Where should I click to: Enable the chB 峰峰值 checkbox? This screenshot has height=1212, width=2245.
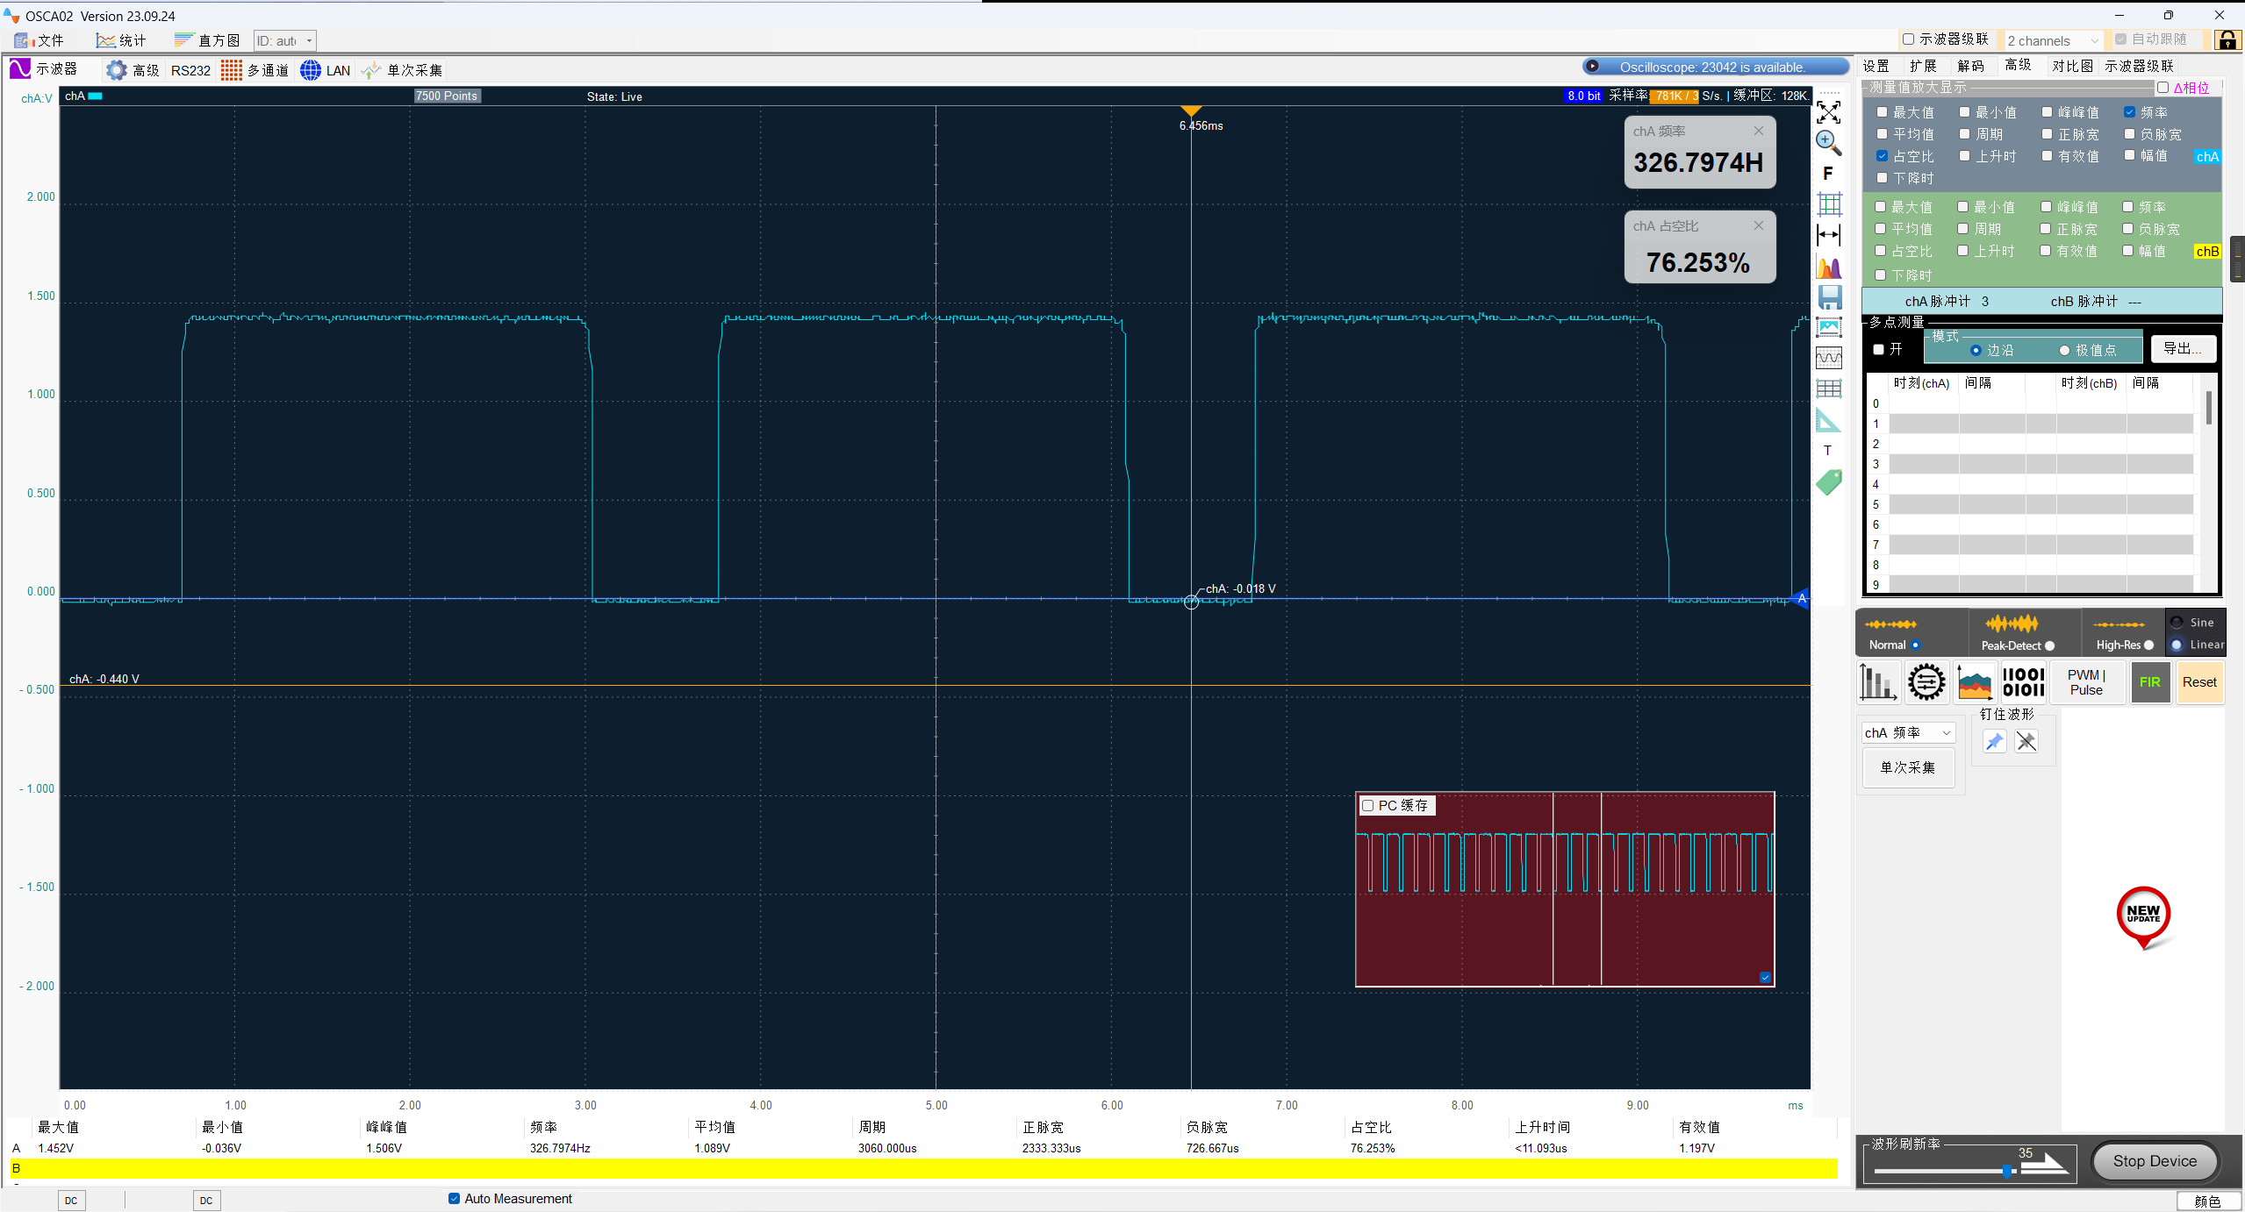(x=2046, y=207)
